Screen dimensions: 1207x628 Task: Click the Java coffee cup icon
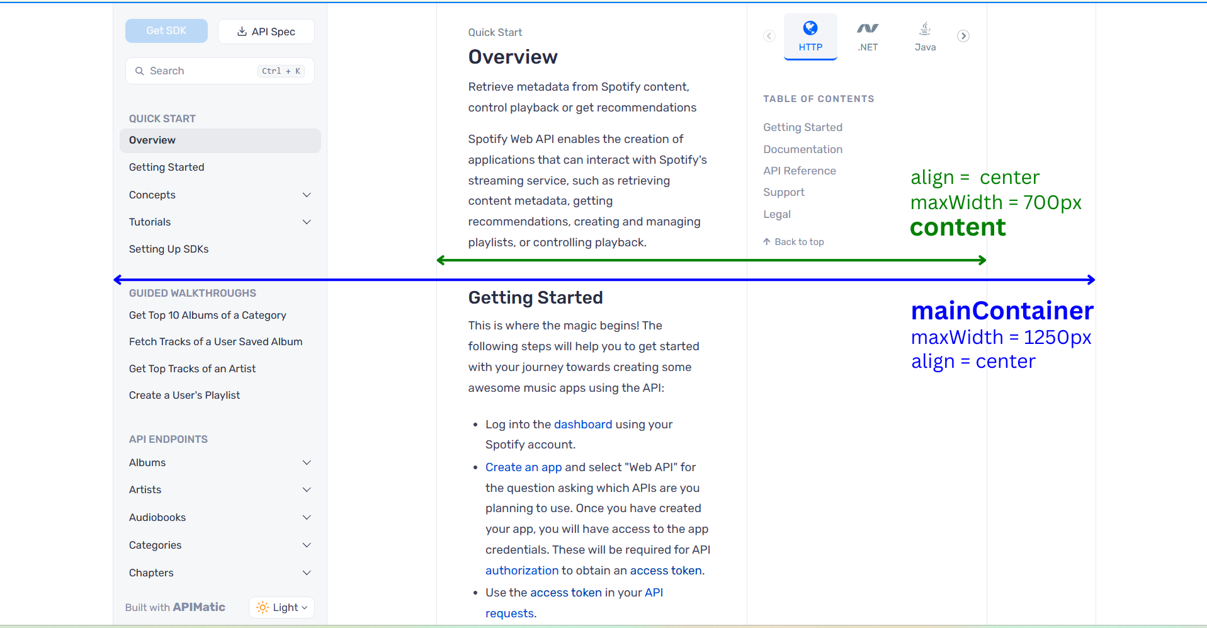[x=925, y=28]
